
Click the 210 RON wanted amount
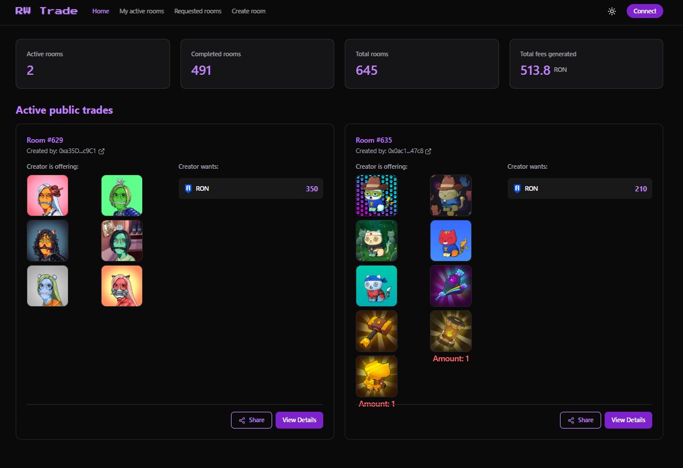coord(641,189)
